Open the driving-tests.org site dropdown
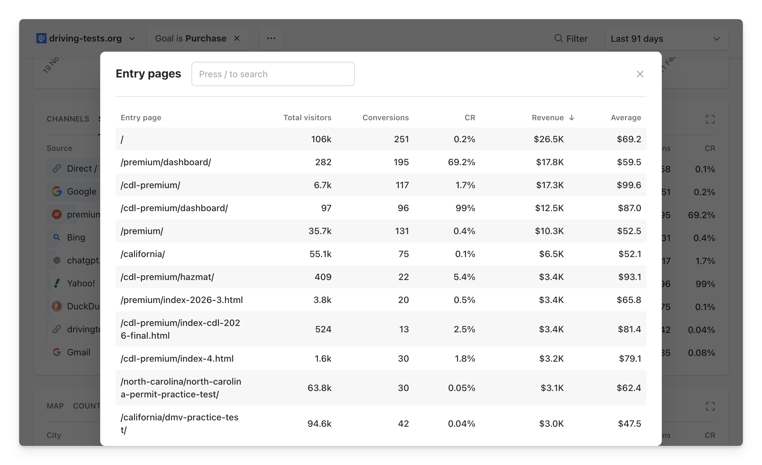 (x=132, y=39)
